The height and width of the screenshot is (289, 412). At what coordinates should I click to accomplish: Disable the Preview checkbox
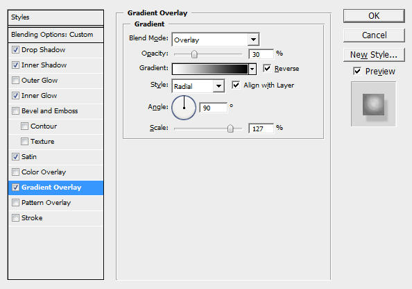(x=357, y=71)
